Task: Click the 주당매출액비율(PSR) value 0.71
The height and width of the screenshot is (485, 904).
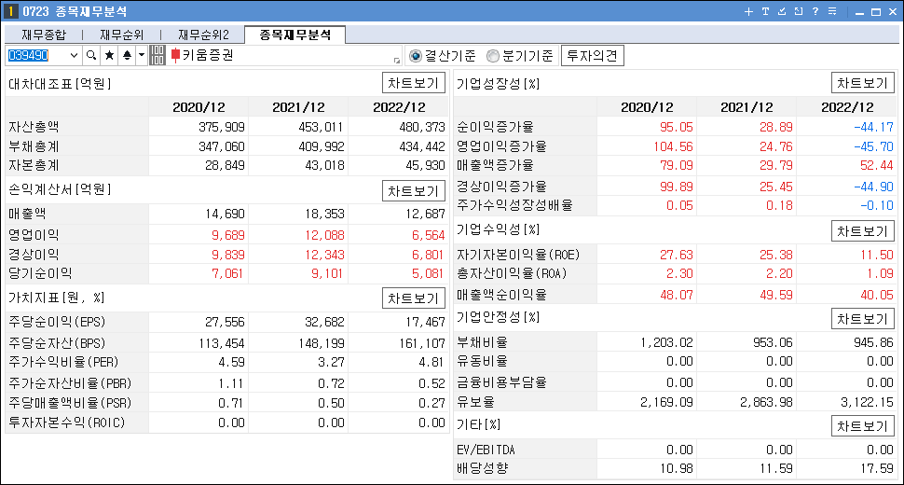Action: [230, 403]
